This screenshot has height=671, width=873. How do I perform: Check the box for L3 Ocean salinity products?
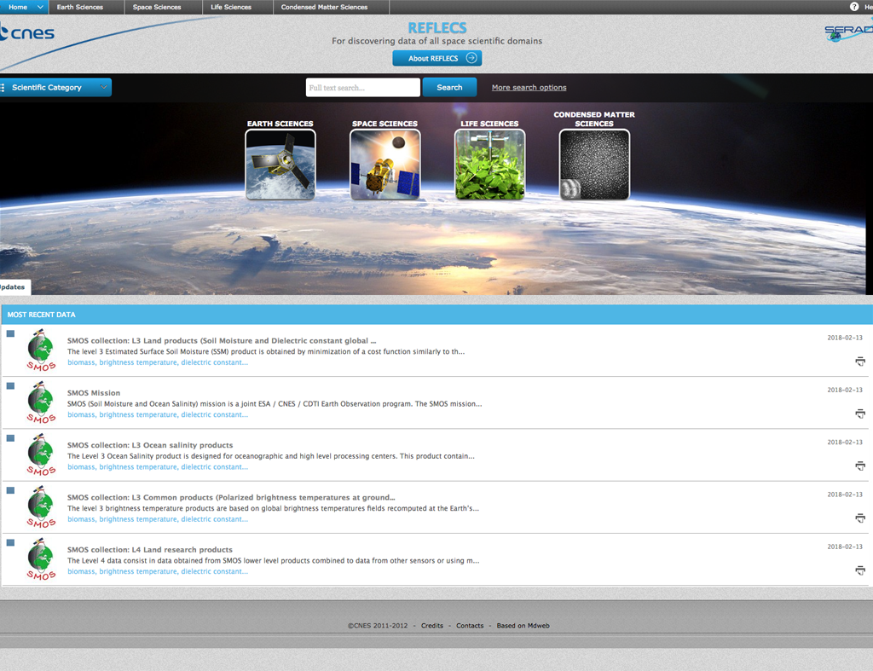(10, 438)
